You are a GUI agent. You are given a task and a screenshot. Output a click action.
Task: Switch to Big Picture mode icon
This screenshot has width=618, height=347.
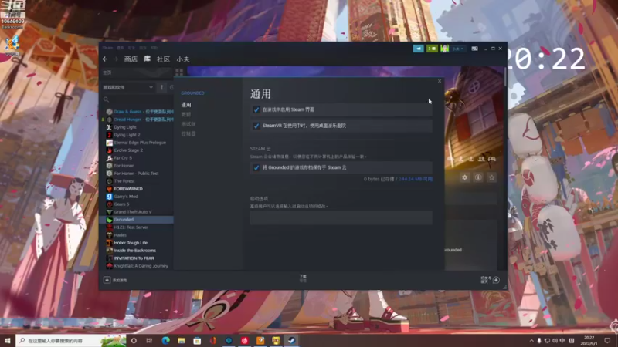coord(474,49)
